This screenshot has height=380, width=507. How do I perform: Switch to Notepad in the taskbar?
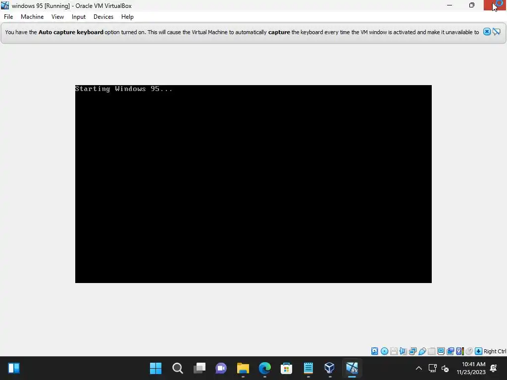[x=308, y=368]
